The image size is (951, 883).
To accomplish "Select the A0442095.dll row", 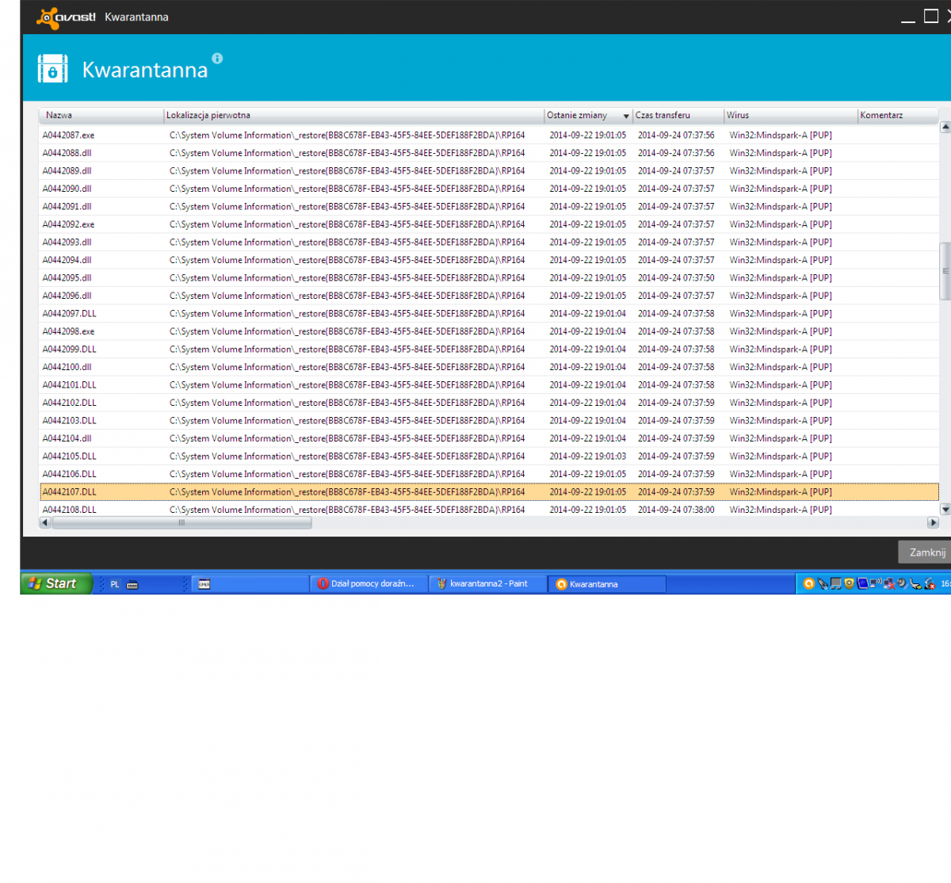I will click(489, 277).
